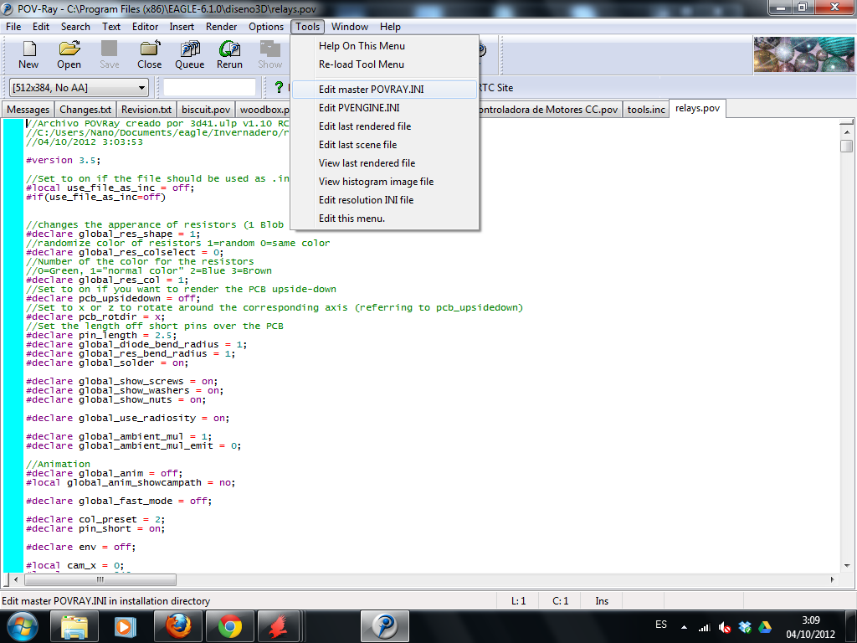Click the taskbar clock 3:09
Screen dimensions: 857x643
pyautogui.click(x=810, y=620)
